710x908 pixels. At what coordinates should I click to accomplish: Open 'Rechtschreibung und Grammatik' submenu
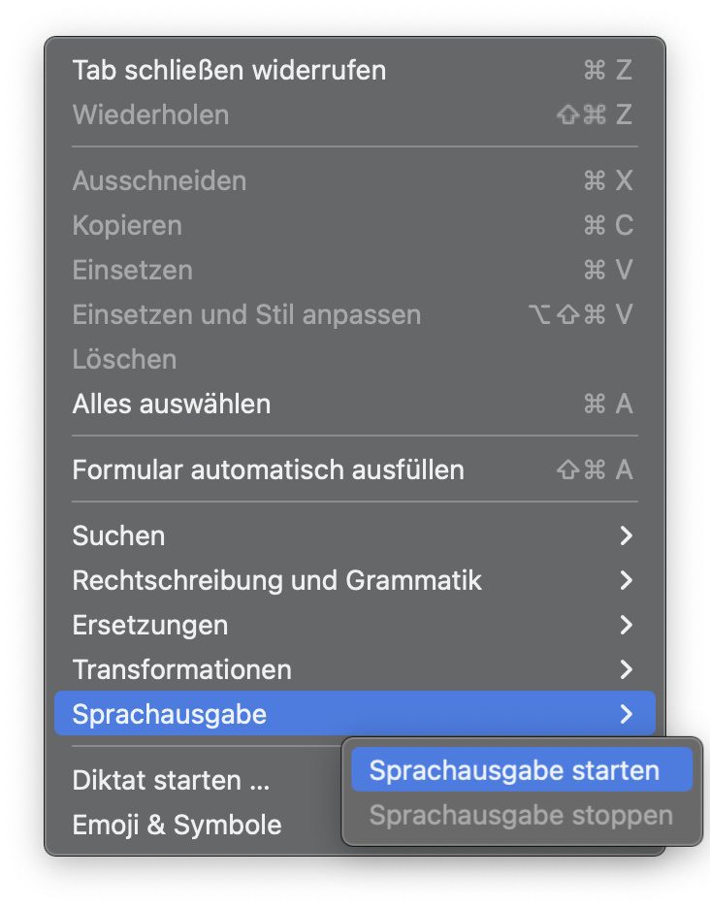276,580
